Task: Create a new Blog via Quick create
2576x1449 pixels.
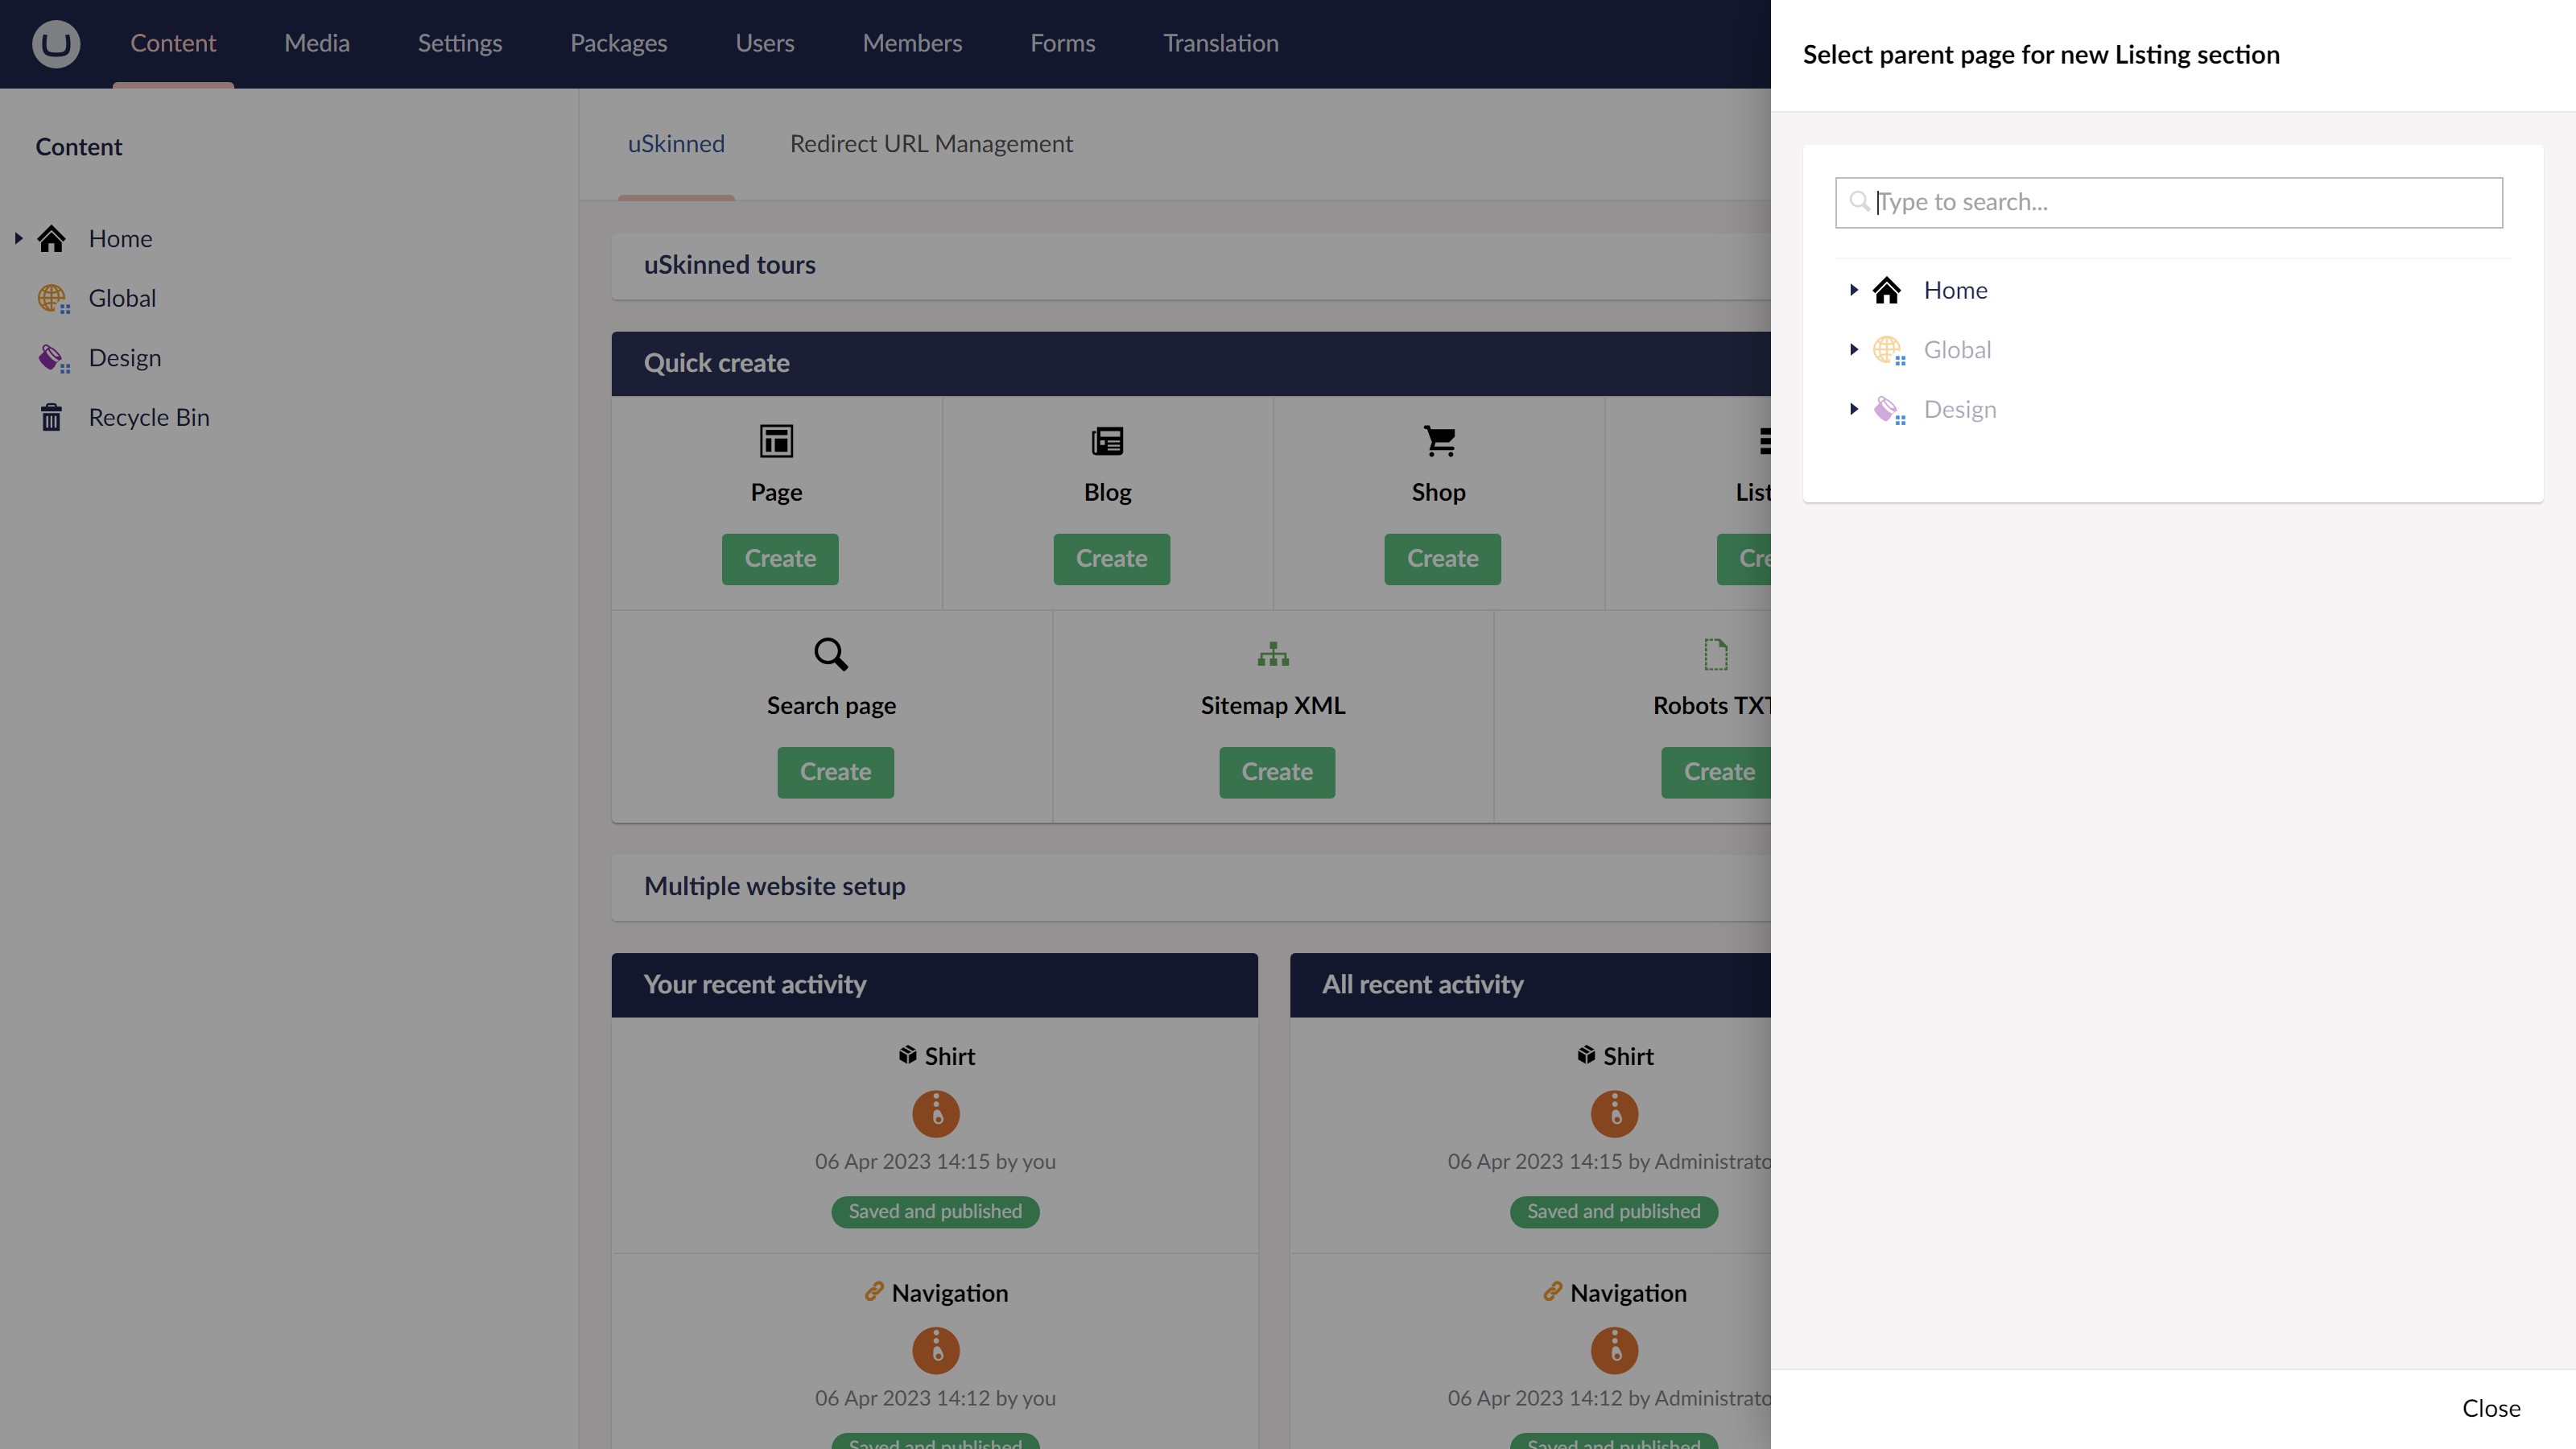Action: (1111, 558)
